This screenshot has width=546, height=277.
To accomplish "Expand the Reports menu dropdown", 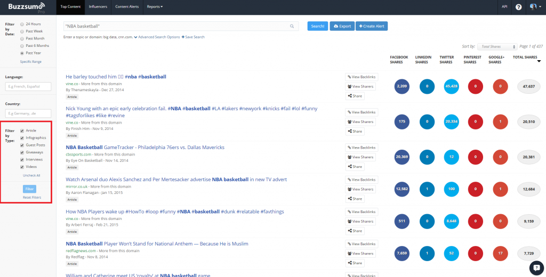I will (x=155, y=7).
